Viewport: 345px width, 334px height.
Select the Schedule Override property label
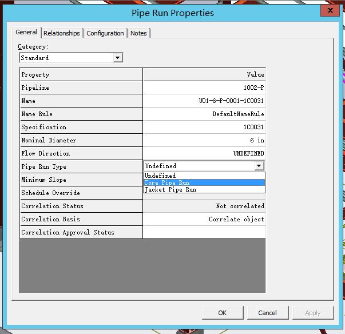pyautogui.click(x=81, y=193)
